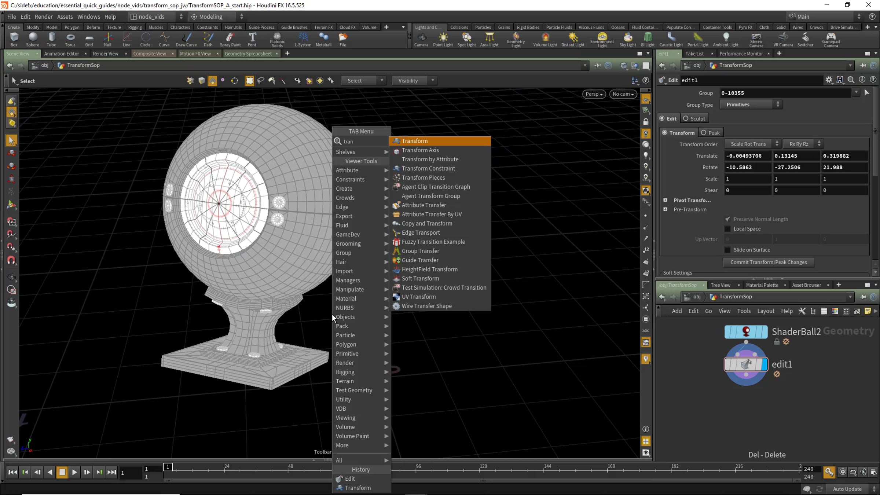Add a Spot Light from the shelf
This screenshot has height=495, width=880.
tap(466, 39)
